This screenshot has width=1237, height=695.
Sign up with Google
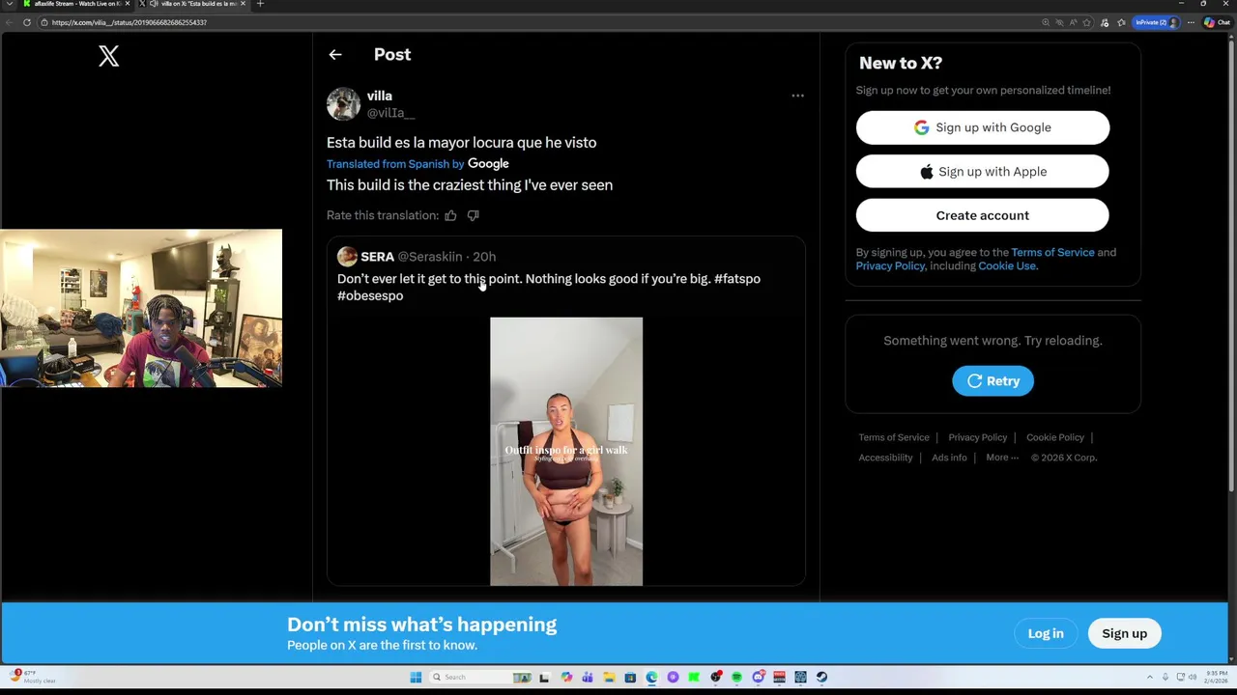[983, 127]
